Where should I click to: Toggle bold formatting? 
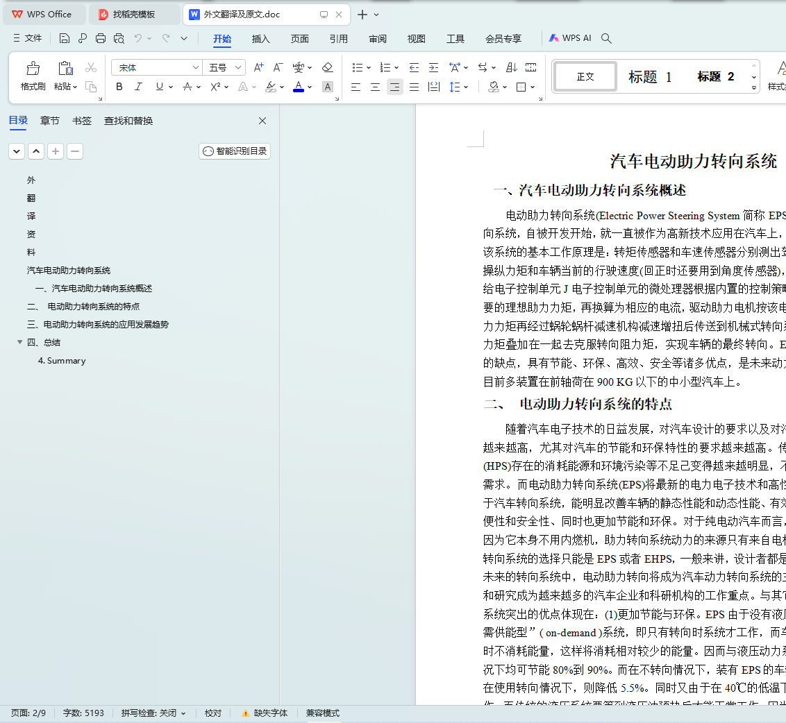click(x=119, y=87)
